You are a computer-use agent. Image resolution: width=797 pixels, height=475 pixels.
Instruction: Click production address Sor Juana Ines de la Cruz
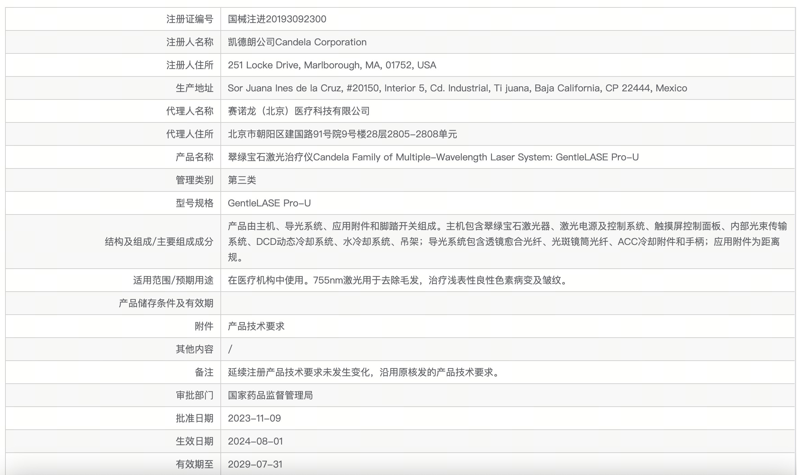click(x=457, y=88)
